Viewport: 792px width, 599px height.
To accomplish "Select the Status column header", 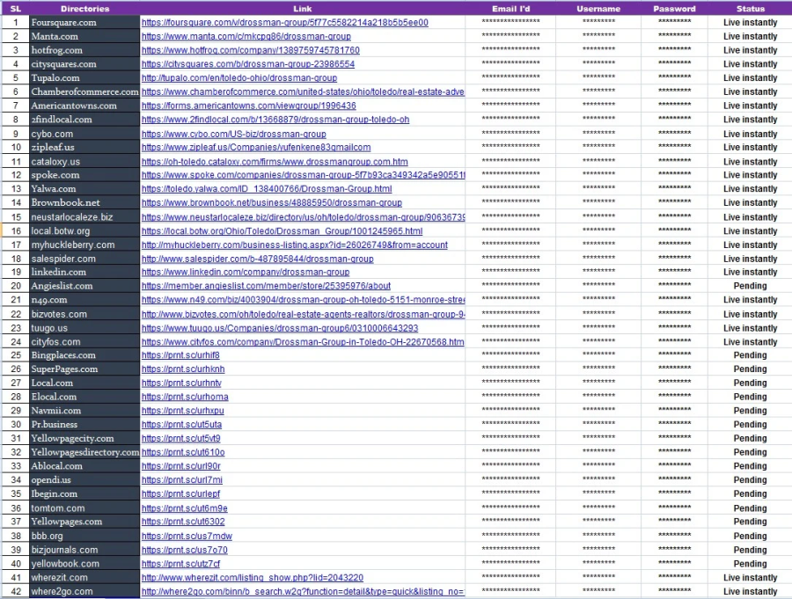I will pyautogui.click(x=750, y=9).
